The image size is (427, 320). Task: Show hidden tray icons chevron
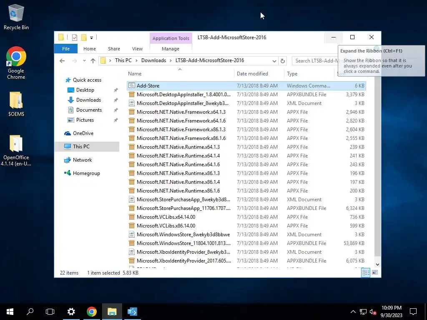pyautogui.click(x=353, y=312)
